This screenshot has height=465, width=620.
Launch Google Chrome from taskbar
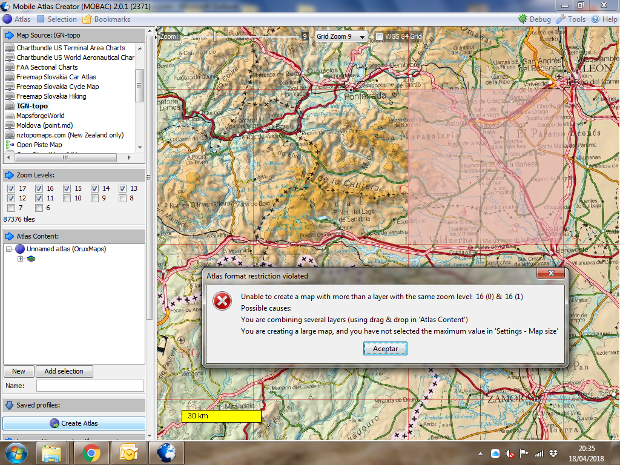91,453
